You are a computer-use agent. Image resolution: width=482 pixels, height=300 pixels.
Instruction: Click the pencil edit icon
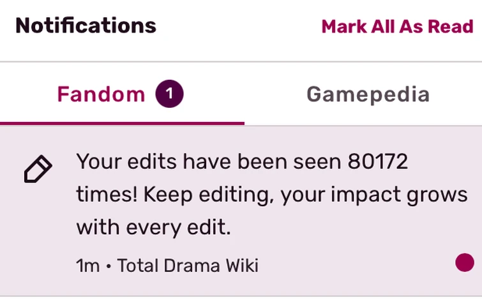pos(38,170)
